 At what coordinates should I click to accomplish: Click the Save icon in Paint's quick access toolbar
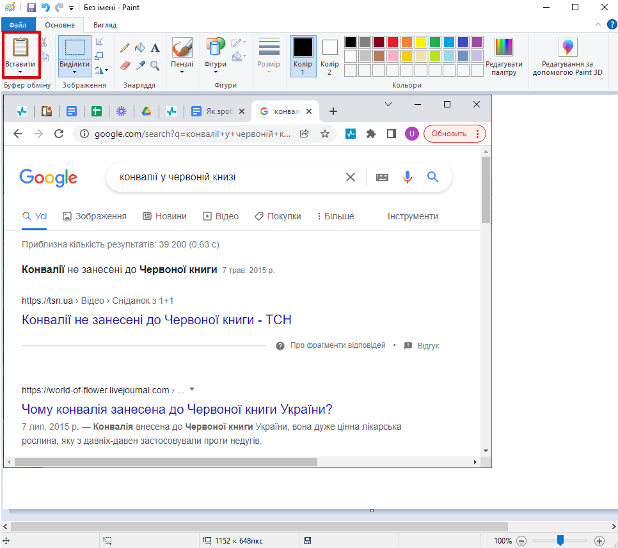pyautogui.click(x=31, y=8)
